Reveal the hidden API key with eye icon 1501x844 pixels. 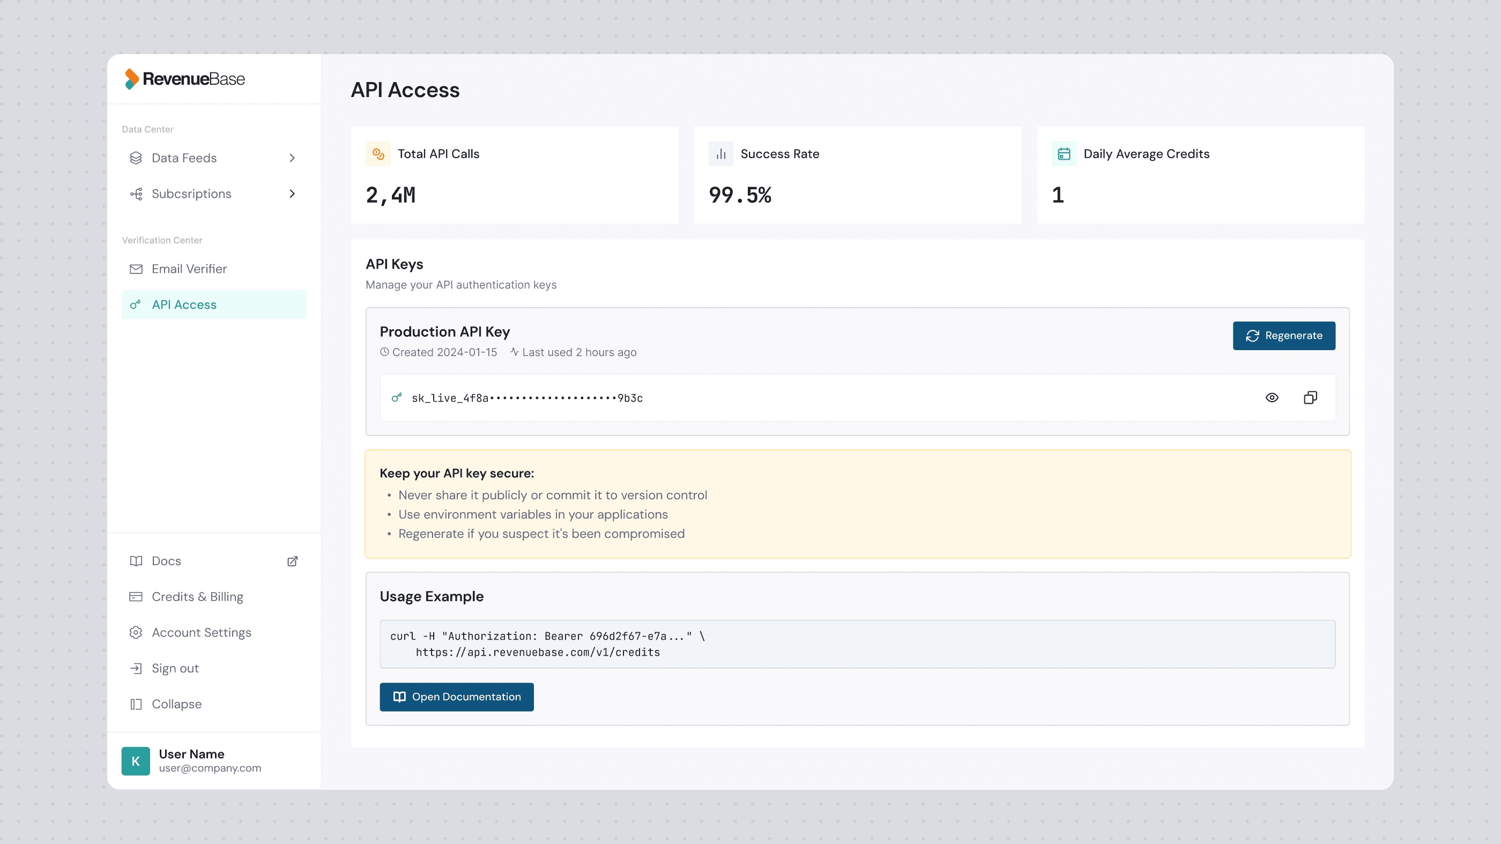[x=1272, y=397]
